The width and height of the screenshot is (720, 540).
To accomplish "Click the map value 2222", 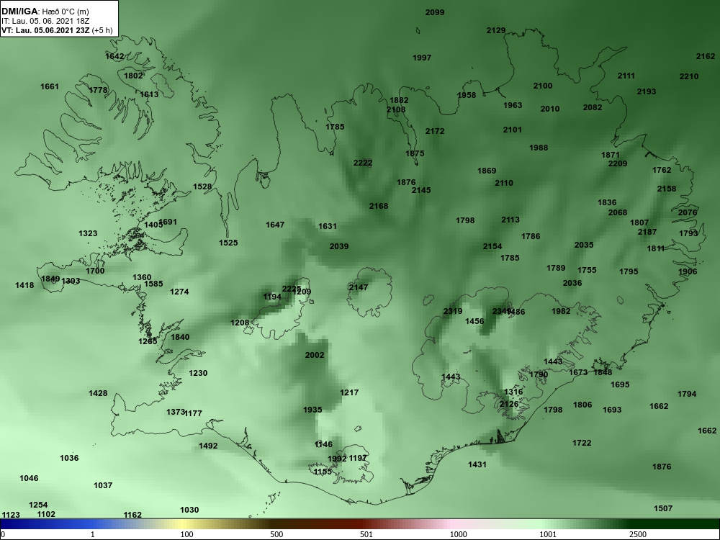I will [x=363, y=163].
